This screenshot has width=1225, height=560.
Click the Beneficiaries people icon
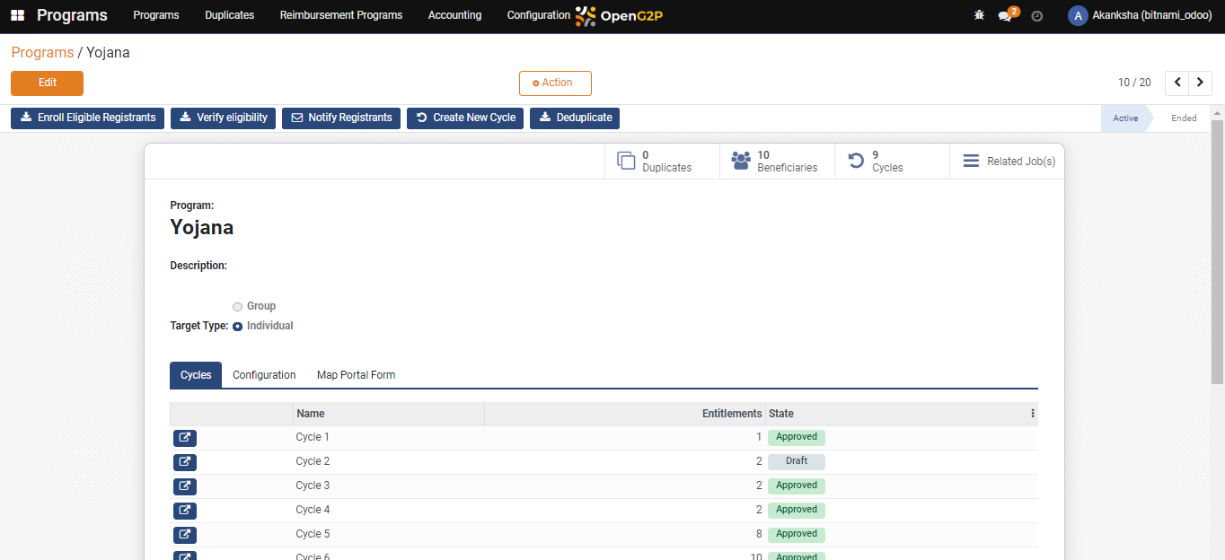pyautogui.click(x=741, y=162)
